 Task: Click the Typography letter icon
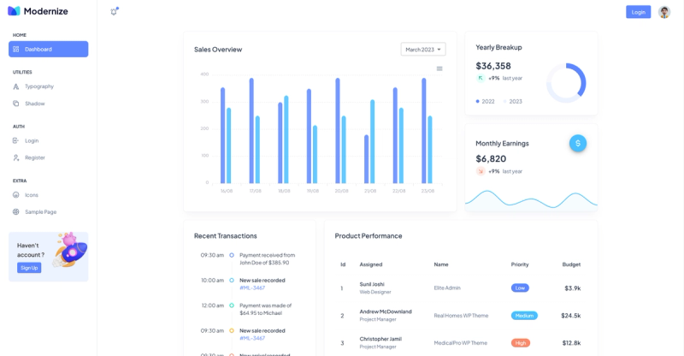(16, 86)
